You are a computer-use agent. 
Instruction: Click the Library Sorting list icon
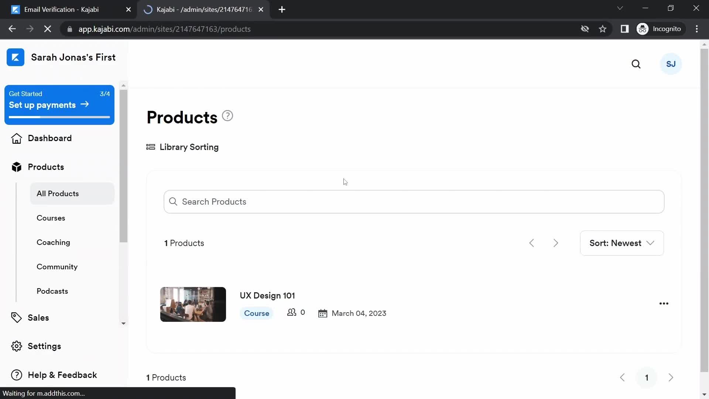[151, 147]
